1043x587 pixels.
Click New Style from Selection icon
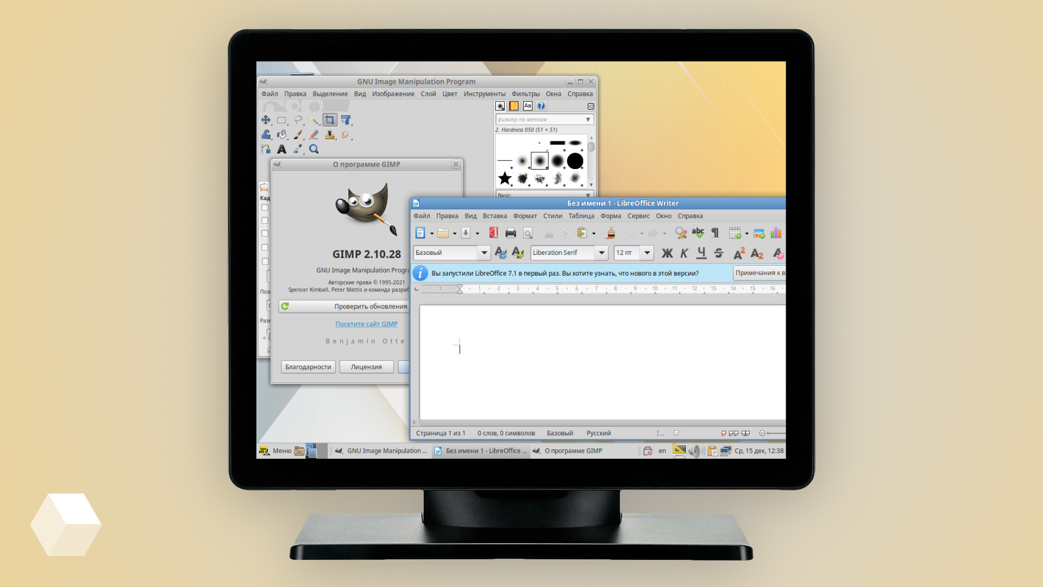point(518,253)
